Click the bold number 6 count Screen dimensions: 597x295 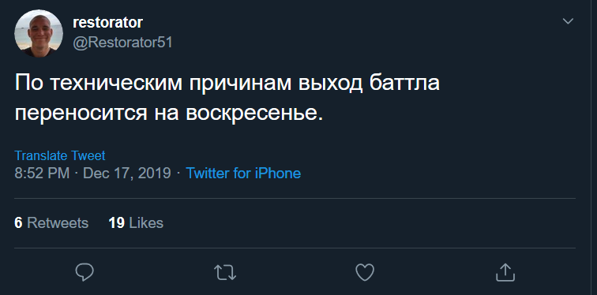pos(18,222)
